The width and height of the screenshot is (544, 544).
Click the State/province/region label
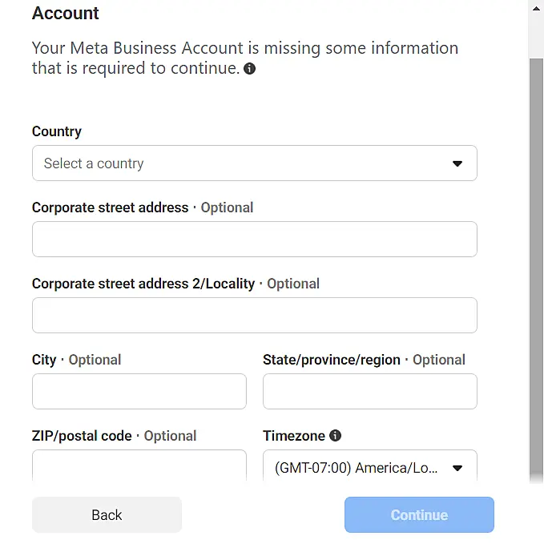[x=331, y=360]
